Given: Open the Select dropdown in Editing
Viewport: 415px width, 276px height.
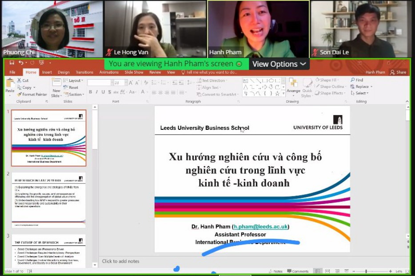Looking at the screenshot, I should pyautogui.click(x=359, y=93).
